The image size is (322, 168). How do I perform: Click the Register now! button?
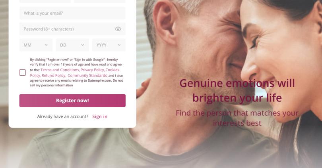[x=72, y=101]
